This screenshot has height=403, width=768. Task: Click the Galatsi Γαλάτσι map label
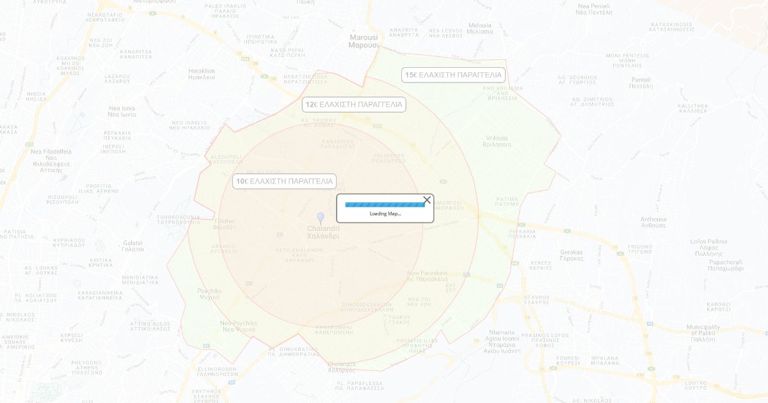133,246
